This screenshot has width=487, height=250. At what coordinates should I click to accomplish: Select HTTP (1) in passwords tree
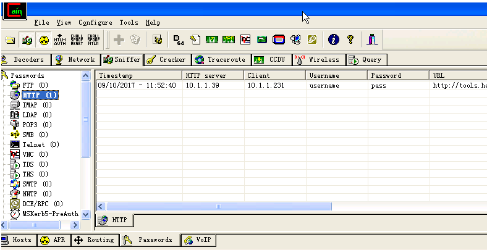point(40,95)
